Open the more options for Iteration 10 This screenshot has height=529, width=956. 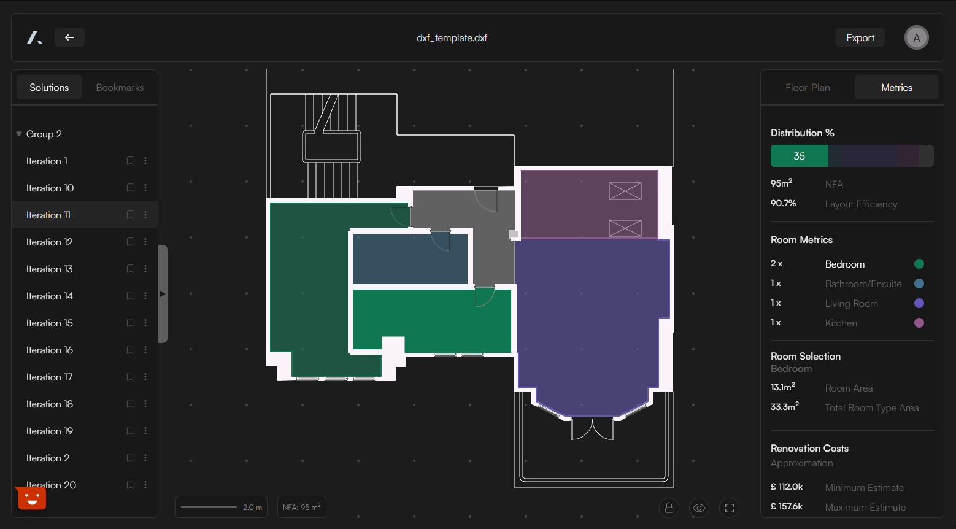(x=145, y=188)
